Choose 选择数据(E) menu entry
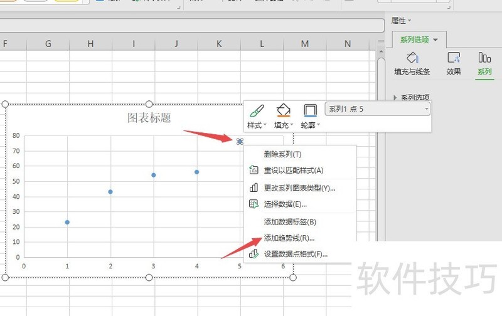 (x=300, y=204)
